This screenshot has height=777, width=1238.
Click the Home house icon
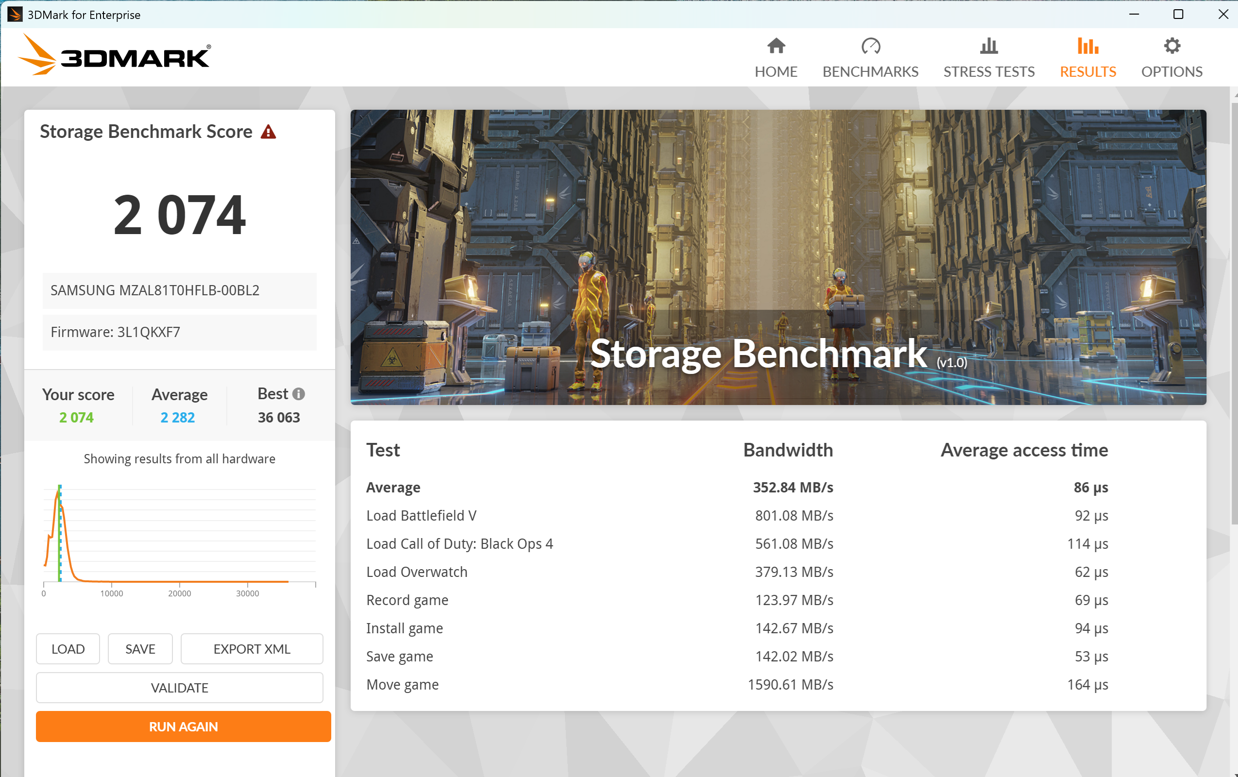coord(776,46)
